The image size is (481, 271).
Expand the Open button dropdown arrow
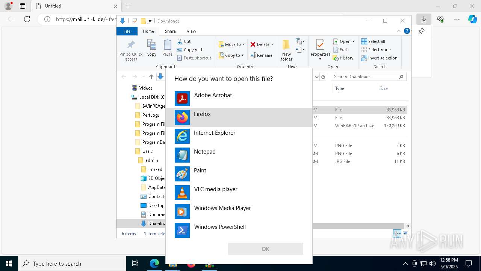coord(353,41)
